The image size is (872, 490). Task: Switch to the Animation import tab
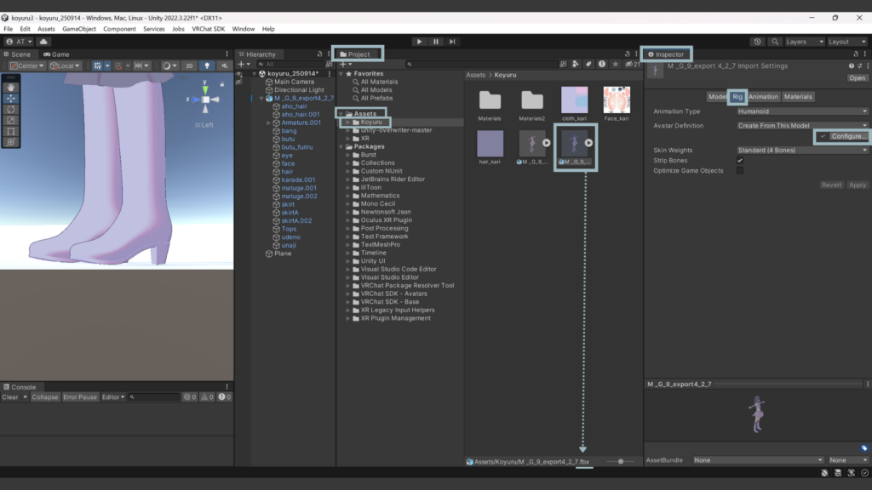point(763,97)
